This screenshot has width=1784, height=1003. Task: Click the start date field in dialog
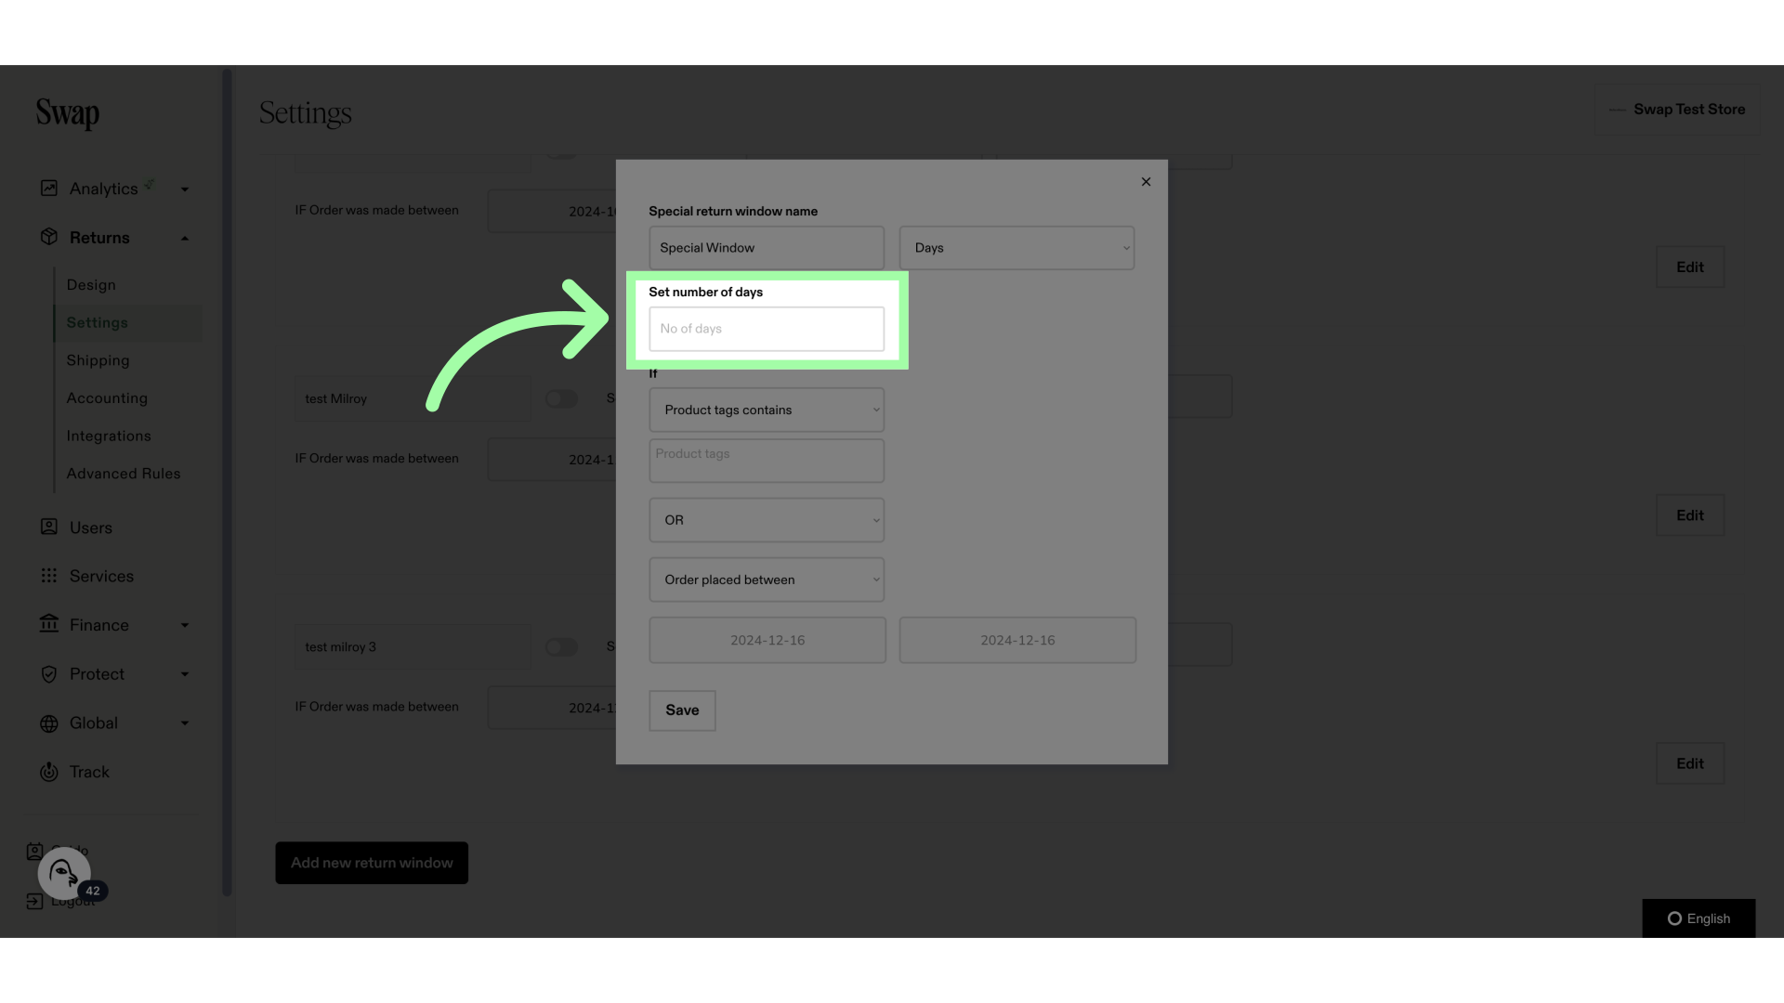[767, 640]
